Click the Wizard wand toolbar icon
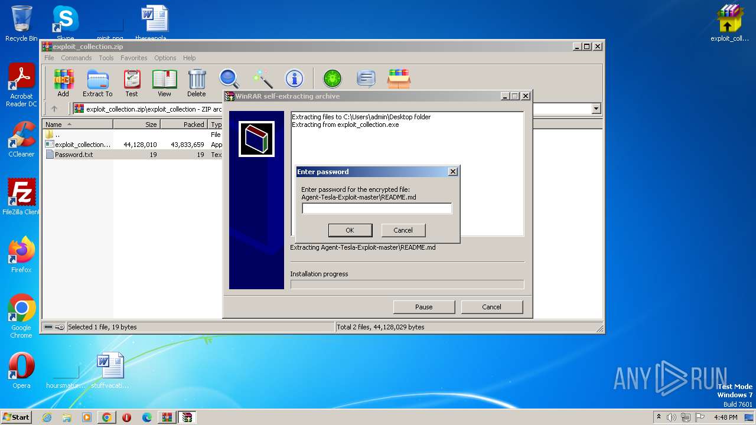Screen dimensions: 756x425 (x=262, y=79)
